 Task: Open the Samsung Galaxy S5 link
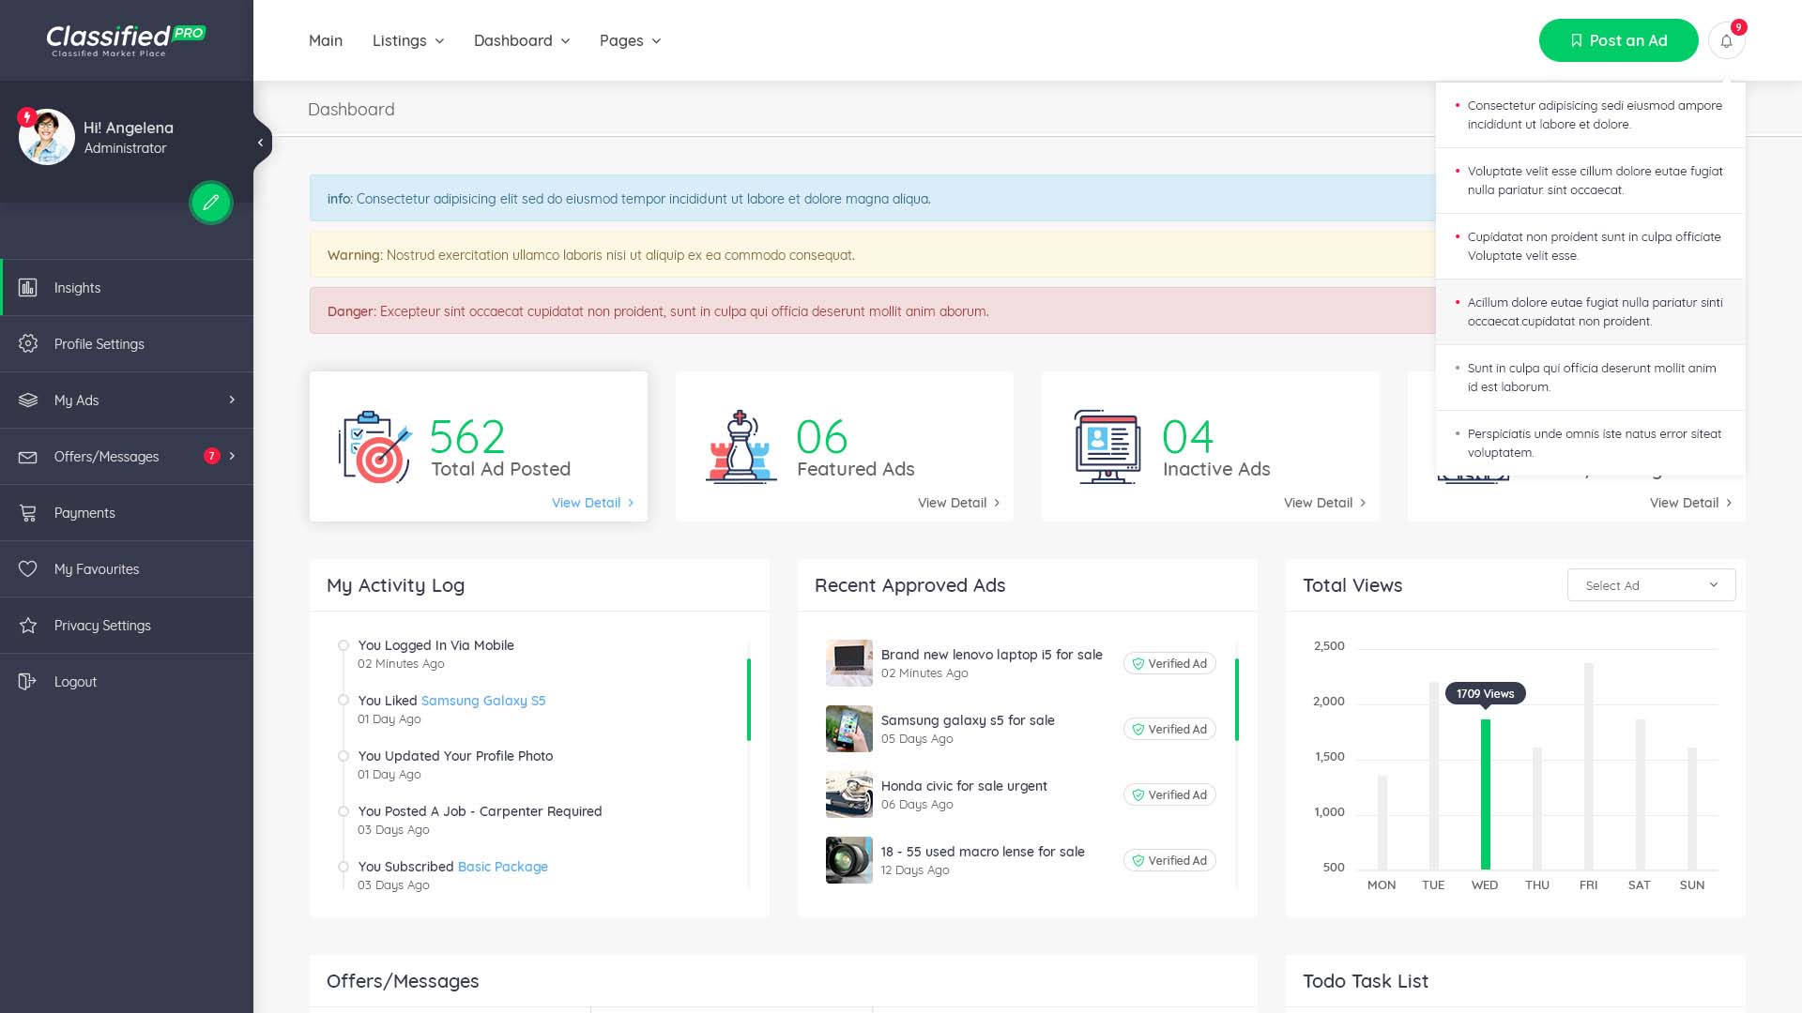coord(482,701)
